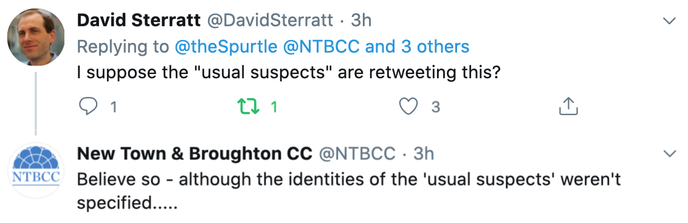Screen dimensions: 688x223
Task: Open the 3h timestamp on the NTBCC reply
Action: (424, 153)
